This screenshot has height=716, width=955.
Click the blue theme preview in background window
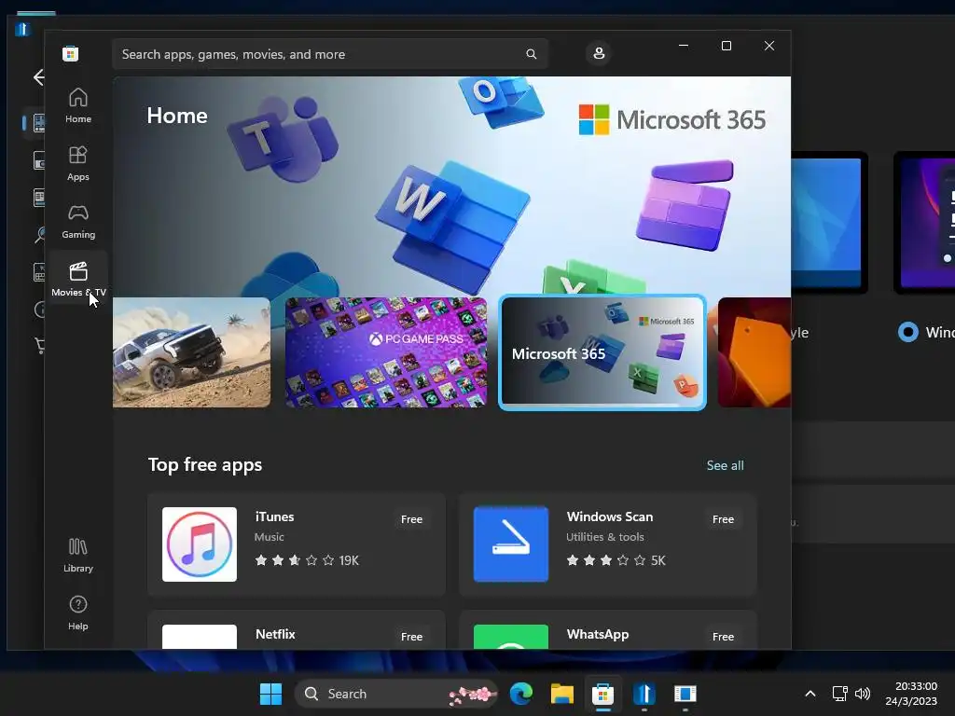pyautogui.click(x=826, y=222)
